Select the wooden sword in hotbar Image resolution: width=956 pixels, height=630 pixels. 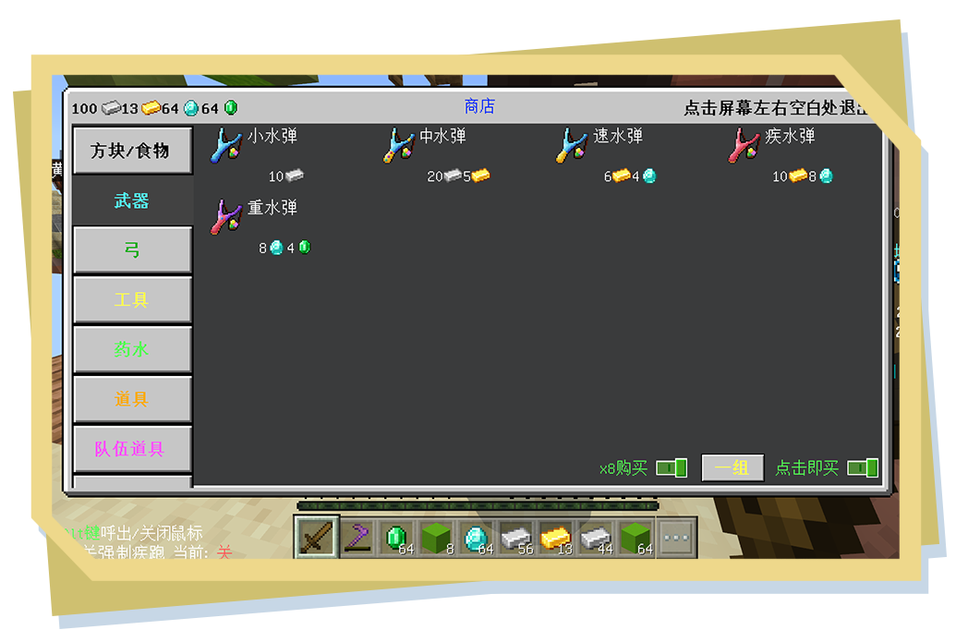(x=317, y=538)
